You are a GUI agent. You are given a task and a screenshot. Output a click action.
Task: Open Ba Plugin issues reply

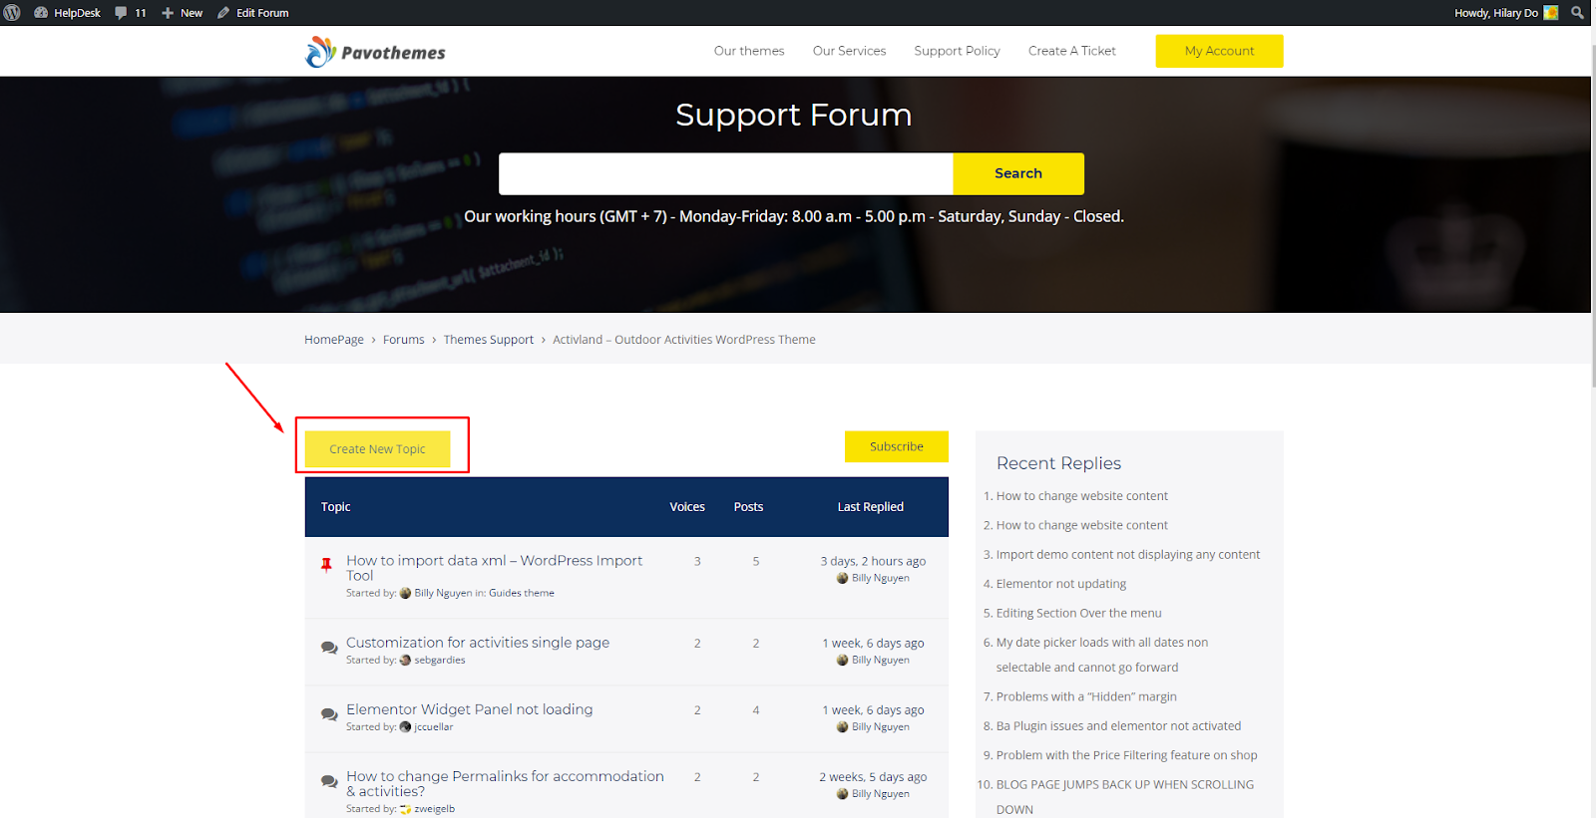pyautogui.click(x=1118, y=726)
